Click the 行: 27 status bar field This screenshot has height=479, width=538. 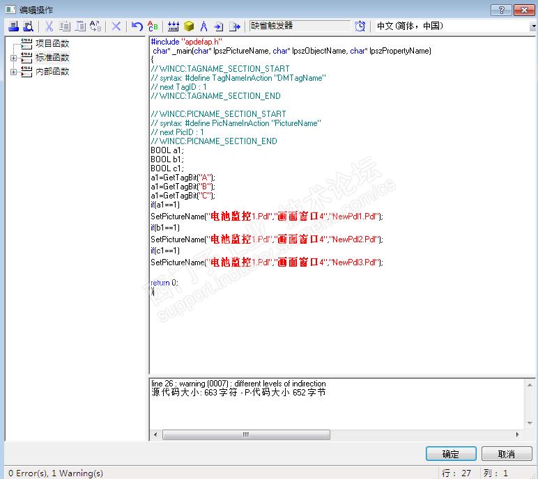(x=456, y=473)
